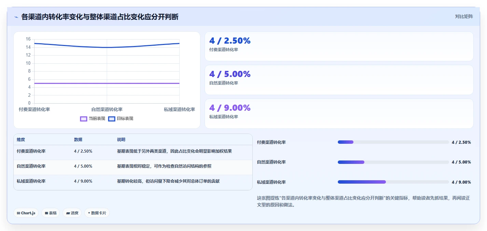
Task: Click the 数据卡片 tag chip
Action: coord(97,213)
